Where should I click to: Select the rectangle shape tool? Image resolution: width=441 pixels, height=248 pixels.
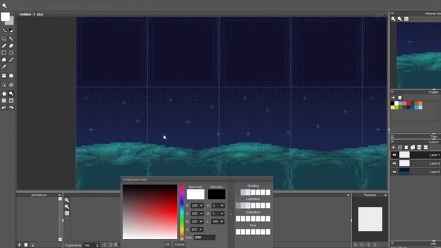(x=4, y=53)
